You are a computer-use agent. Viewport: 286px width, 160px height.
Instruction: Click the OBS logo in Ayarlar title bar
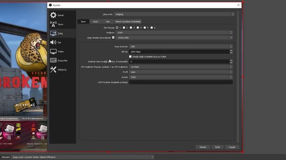tap(50, 5)
